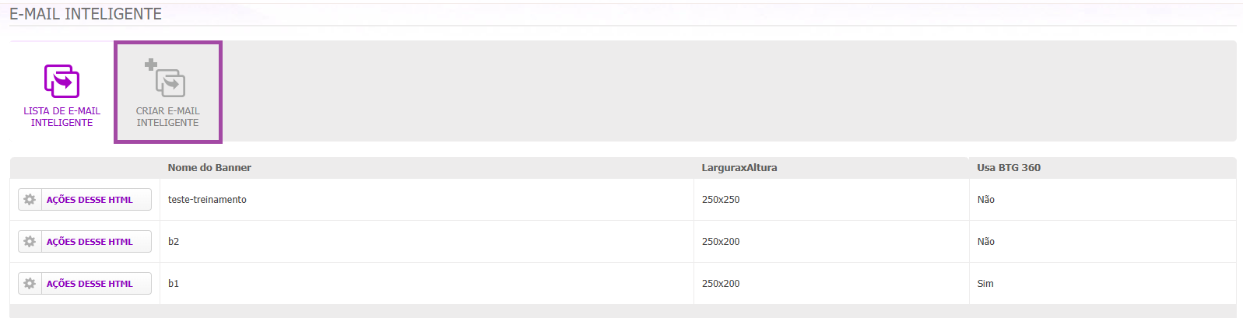Select the b1 banner name cell

coord(427,284)
